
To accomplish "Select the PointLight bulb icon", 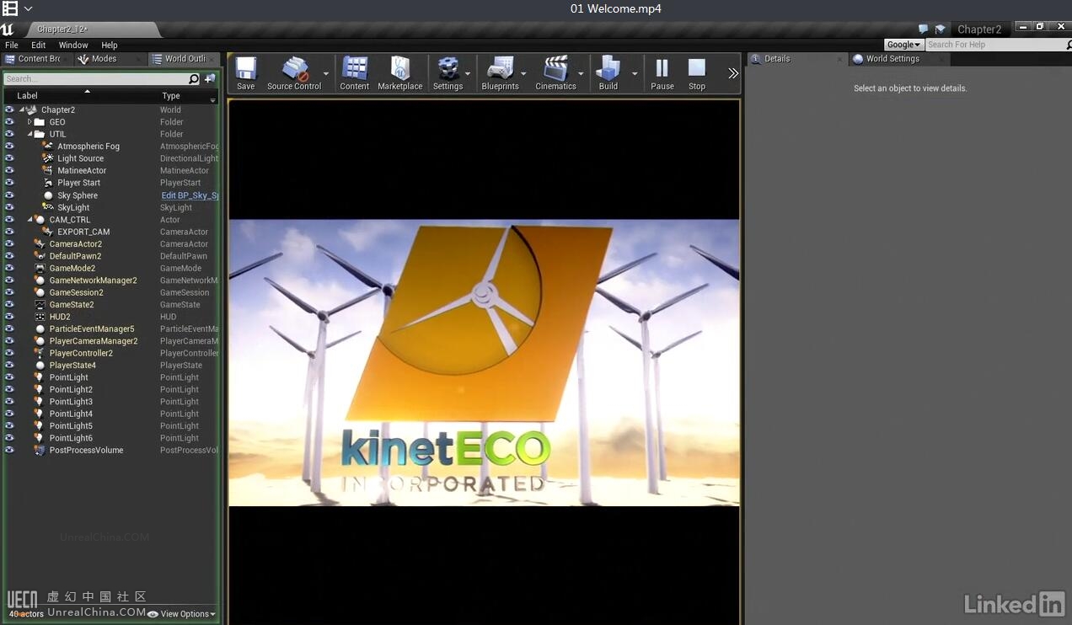I will [x=40, y=377].
